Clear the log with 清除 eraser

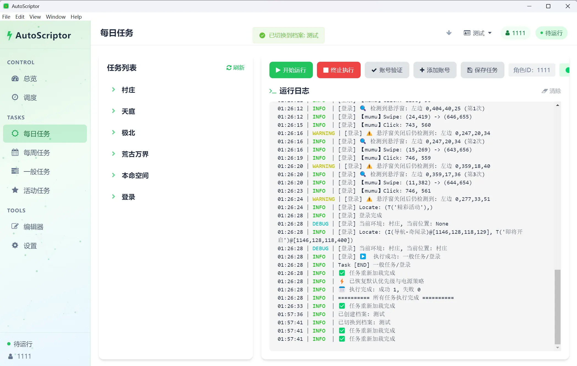551,91
